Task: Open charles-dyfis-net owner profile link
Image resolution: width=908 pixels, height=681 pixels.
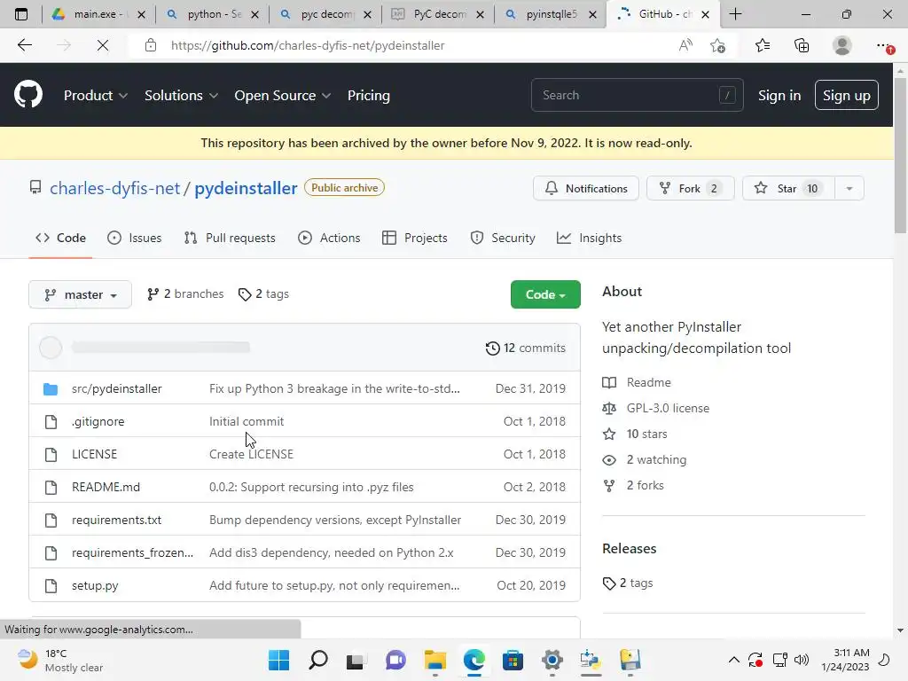Action: [x=114, y=188]
